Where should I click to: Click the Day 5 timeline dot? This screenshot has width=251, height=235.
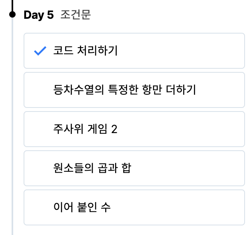pos(12,15)
